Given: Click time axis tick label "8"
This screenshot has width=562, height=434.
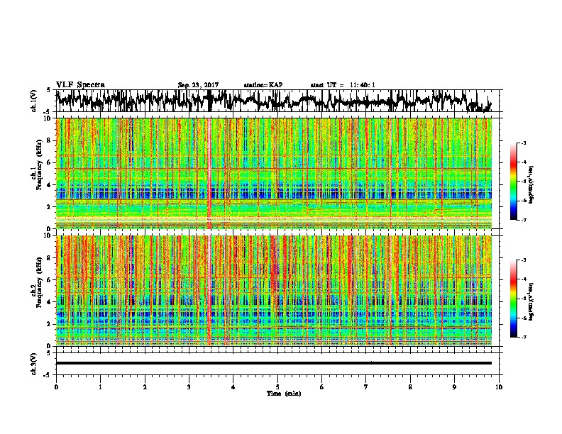Looking at the screenshot, I should [x=410, y=387].
